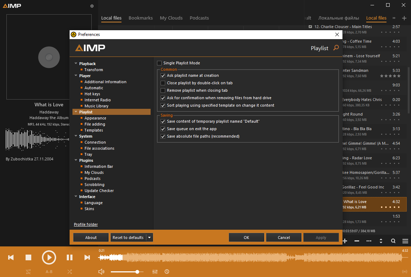Switch to Bookmarks tab
411x277 pixels.
point(141,18)
